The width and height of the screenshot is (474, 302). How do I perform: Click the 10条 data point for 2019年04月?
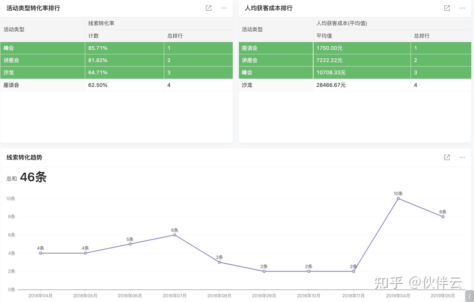click(x=398, y=199)
